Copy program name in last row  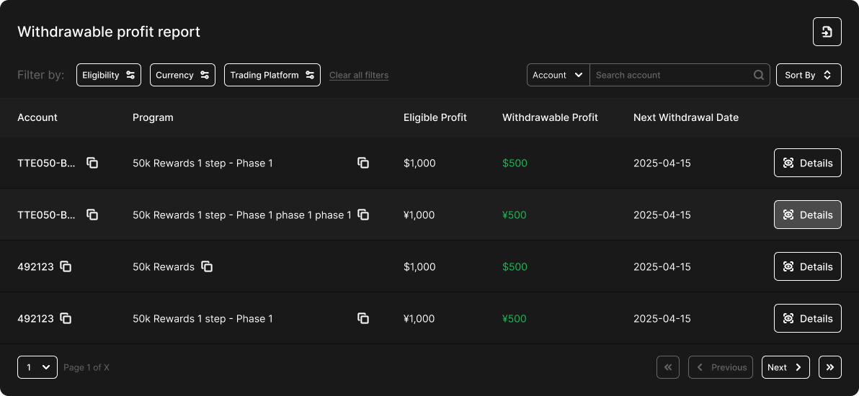(x=363, y=318)
